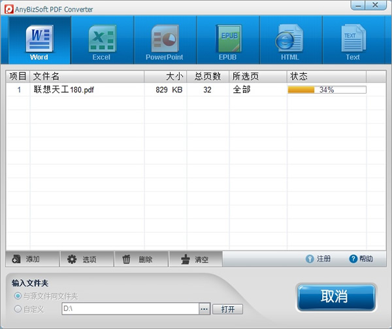Minimize the AnyBizSoft PDF Converter window

(x=358, y=5)
